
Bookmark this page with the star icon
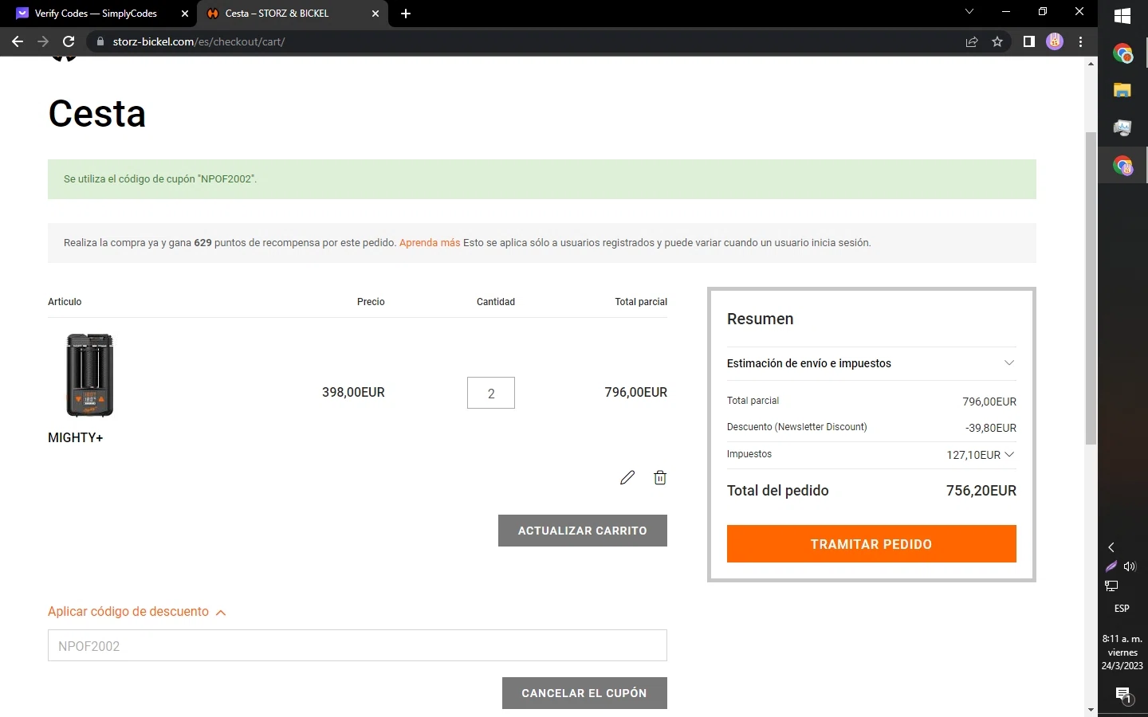coord(997,41)
